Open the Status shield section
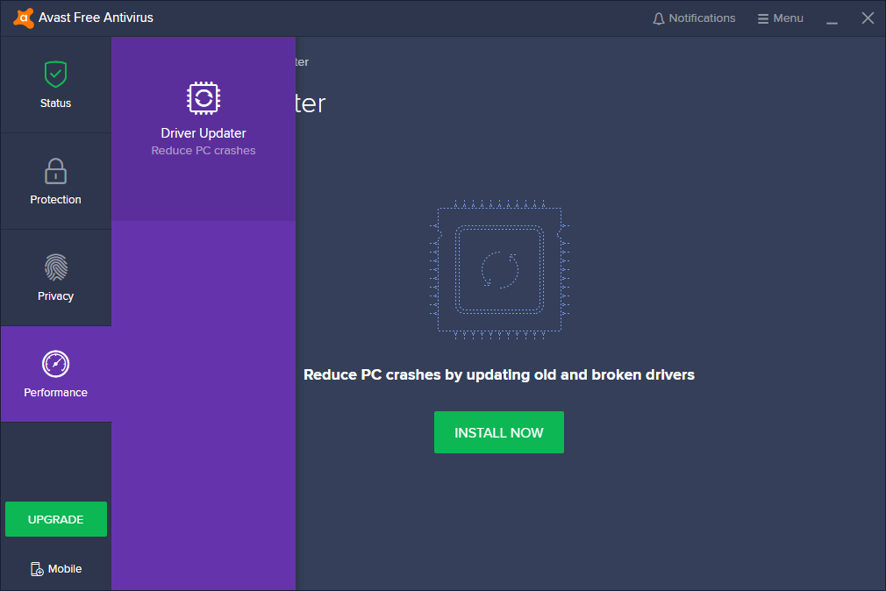The height and width of the screenshot is (591, 886). [55, 85]
